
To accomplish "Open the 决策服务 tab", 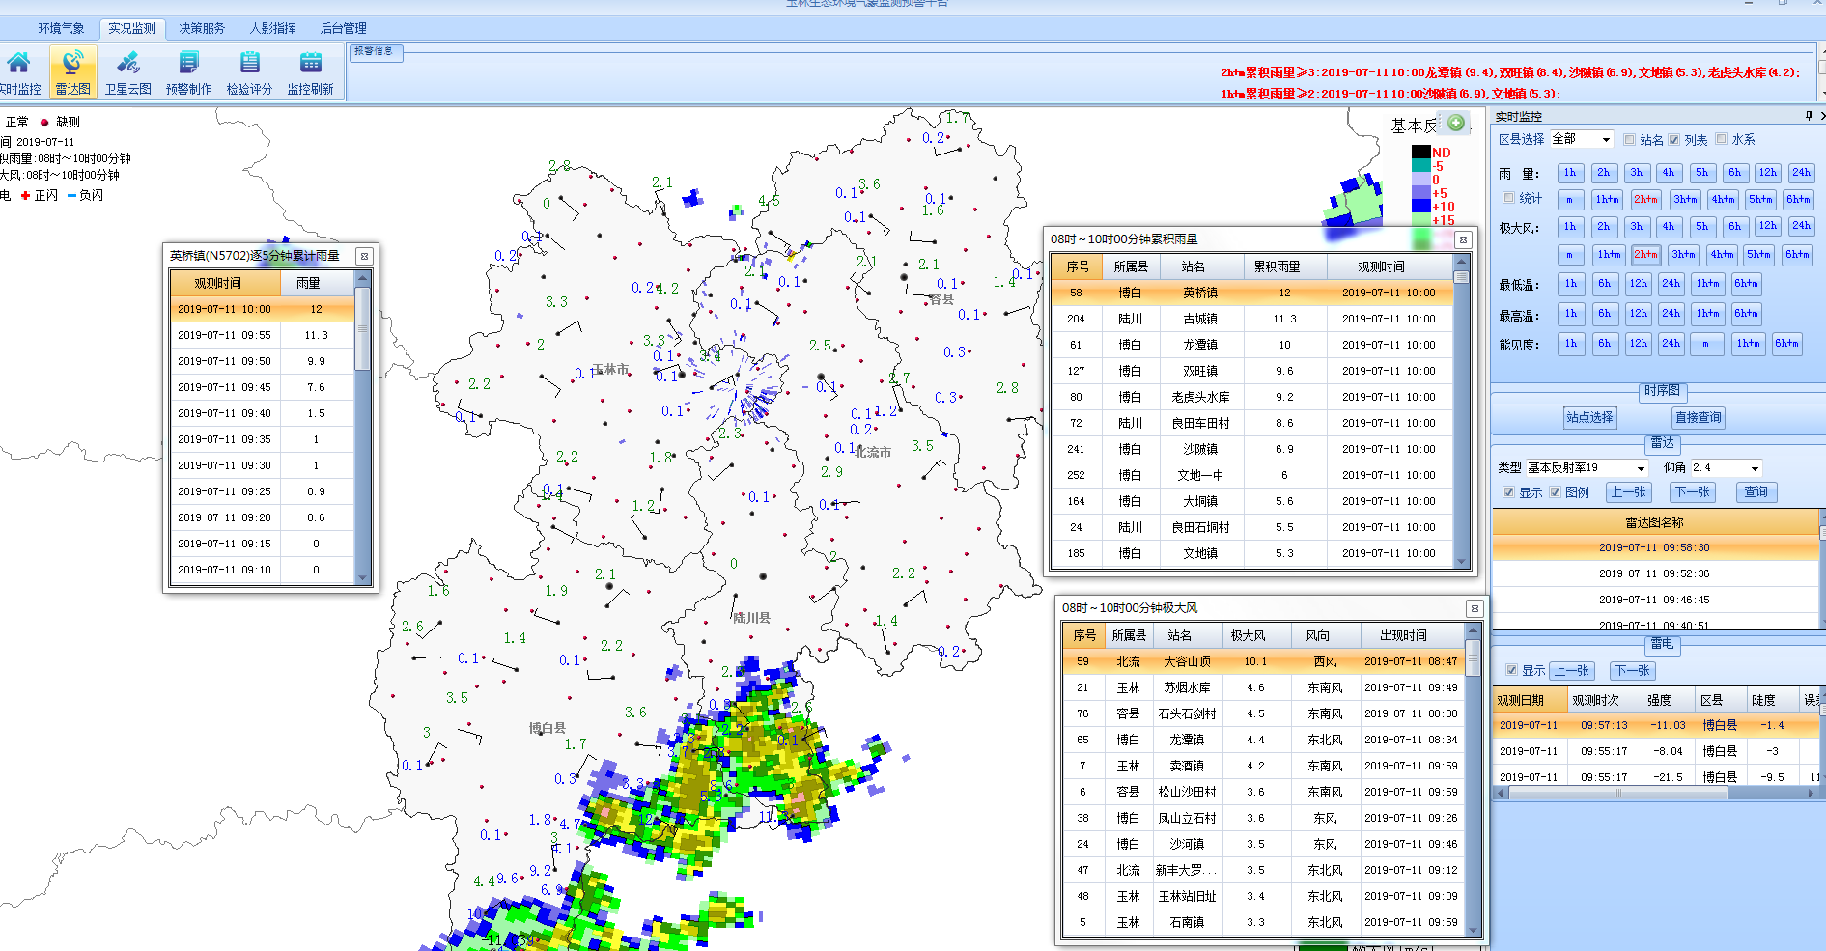I will (x=202, y=28).
